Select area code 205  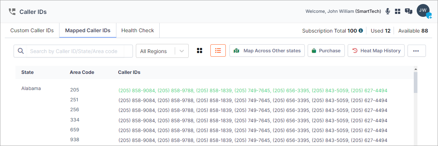(75, 90)
